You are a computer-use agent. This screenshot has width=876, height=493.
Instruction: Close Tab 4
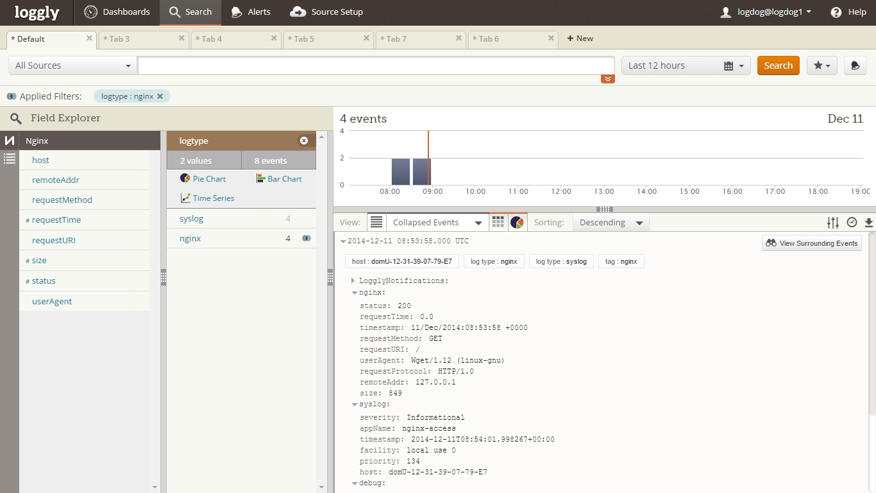[274, 38]
